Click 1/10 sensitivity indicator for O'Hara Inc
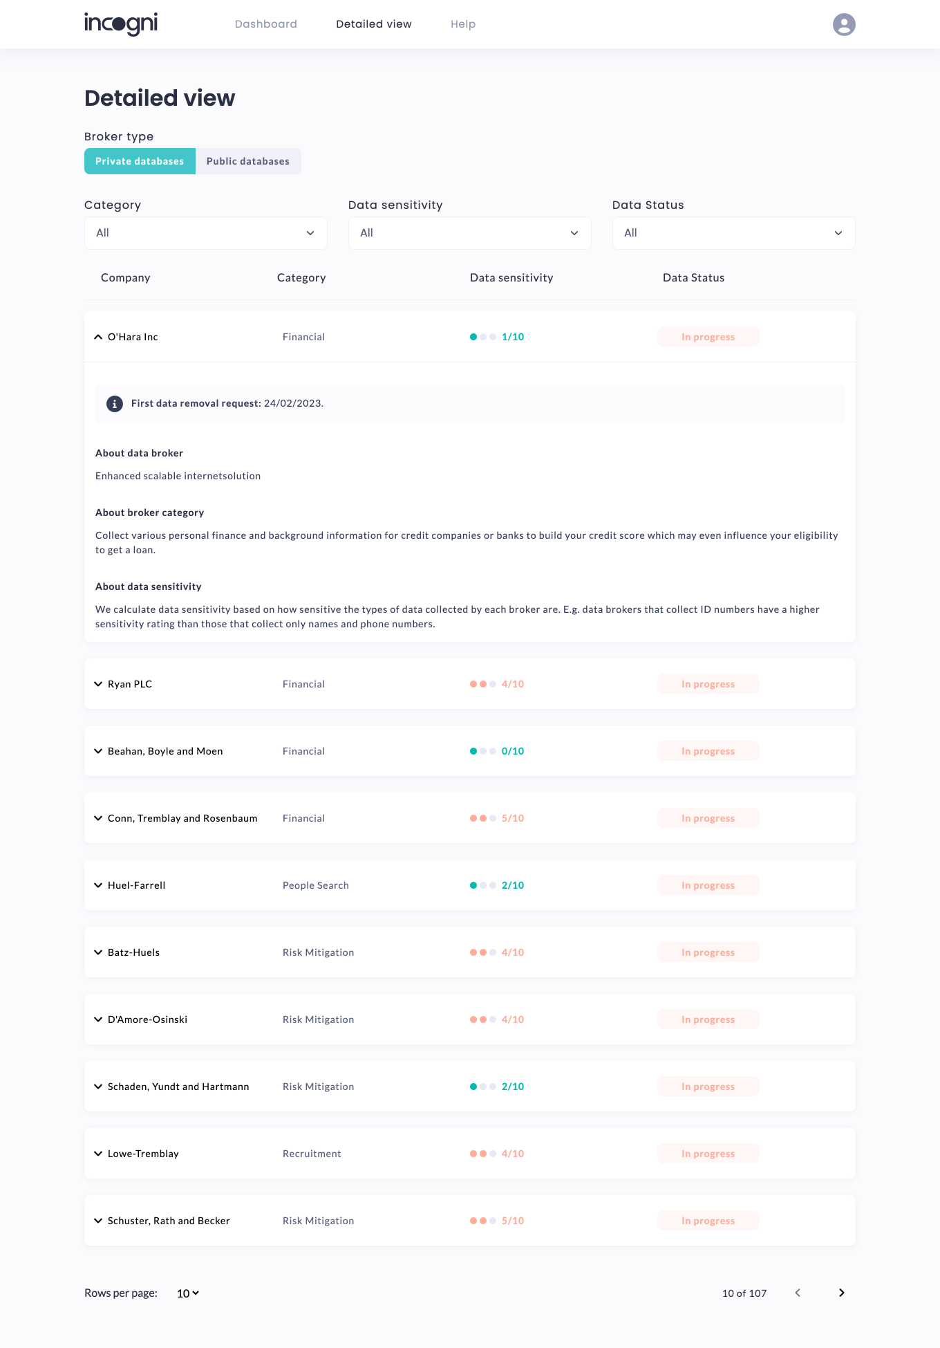The image size is (940, 1348). (x=497, y=337)
